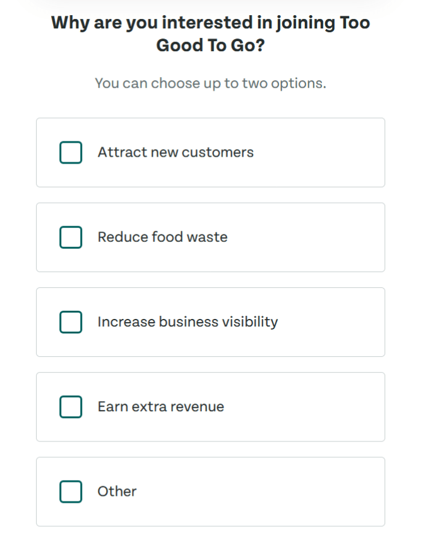This screenshot has height=540, width=423.
Task: Toggle the Other checkbox
Action: pos(71,491)
